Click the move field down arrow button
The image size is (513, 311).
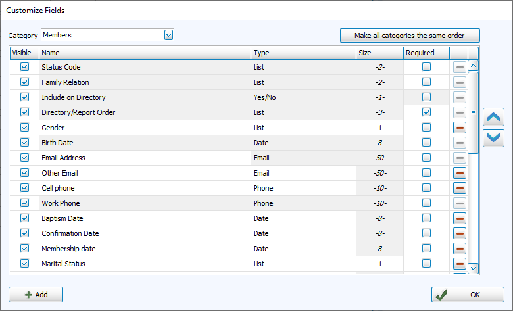coord(493,138)
